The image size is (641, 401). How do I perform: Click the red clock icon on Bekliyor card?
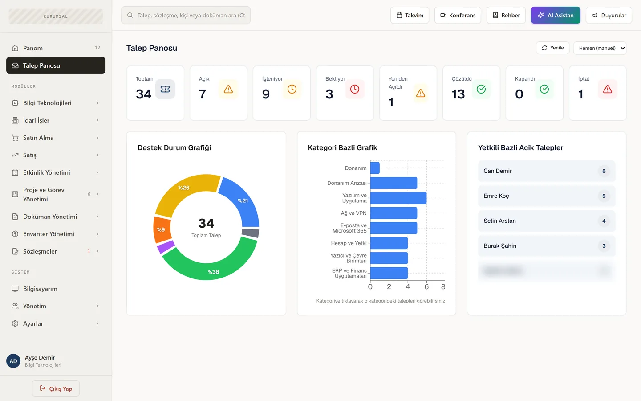tap(355, 89)
